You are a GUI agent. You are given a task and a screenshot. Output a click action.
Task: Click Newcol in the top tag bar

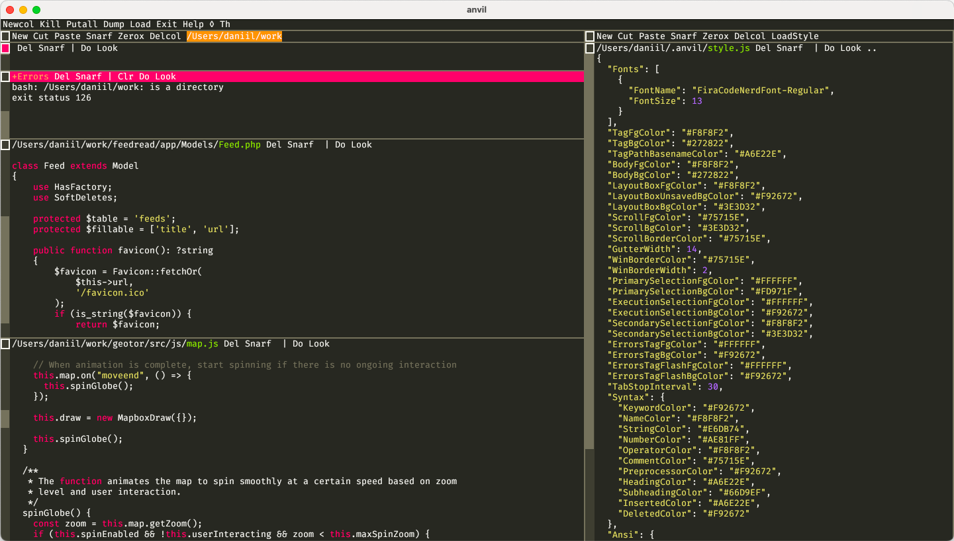click(x=19, y=24)
